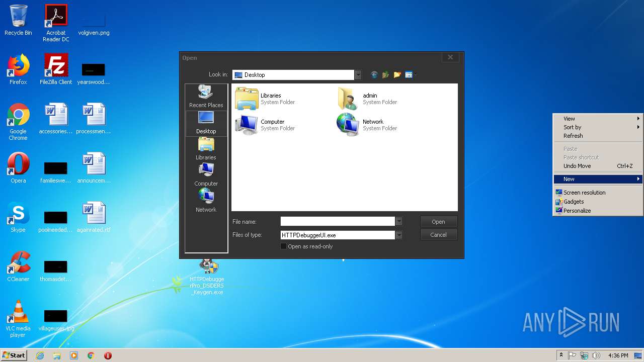Select Desktop in the places sidebar
The height and width of the screenshot is (362, 644).
tap(206, 123)
